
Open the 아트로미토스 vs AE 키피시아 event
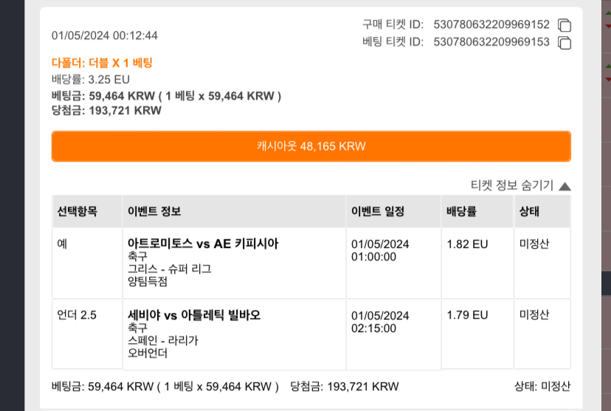[x=203, y=244]
